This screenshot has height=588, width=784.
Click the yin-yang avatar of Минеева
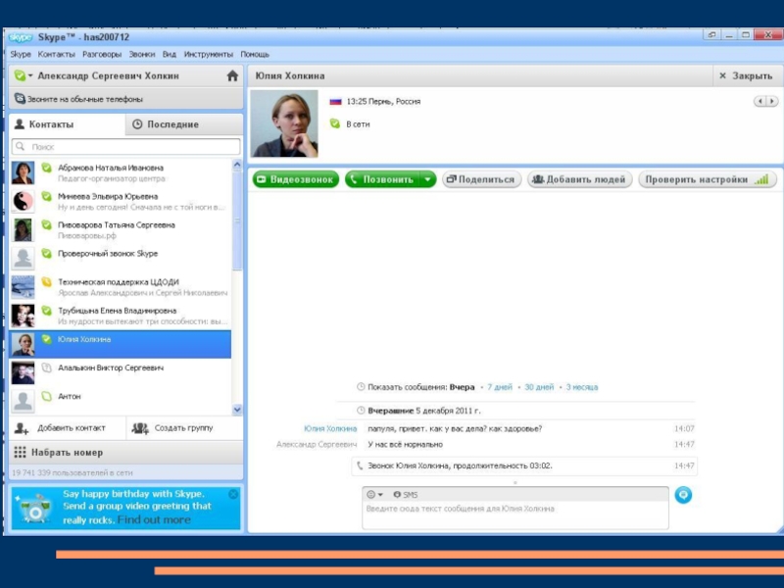23,201
